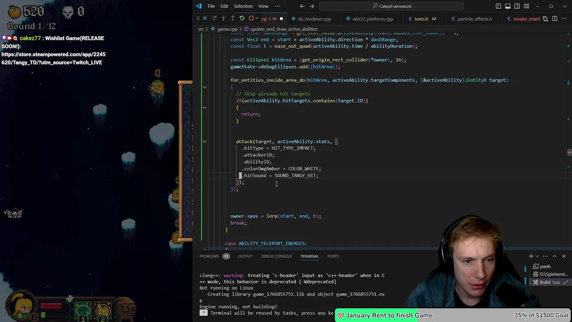Close the terminal panel
The height and width of the screenshot is (322, 572).
tap(564, 256)
